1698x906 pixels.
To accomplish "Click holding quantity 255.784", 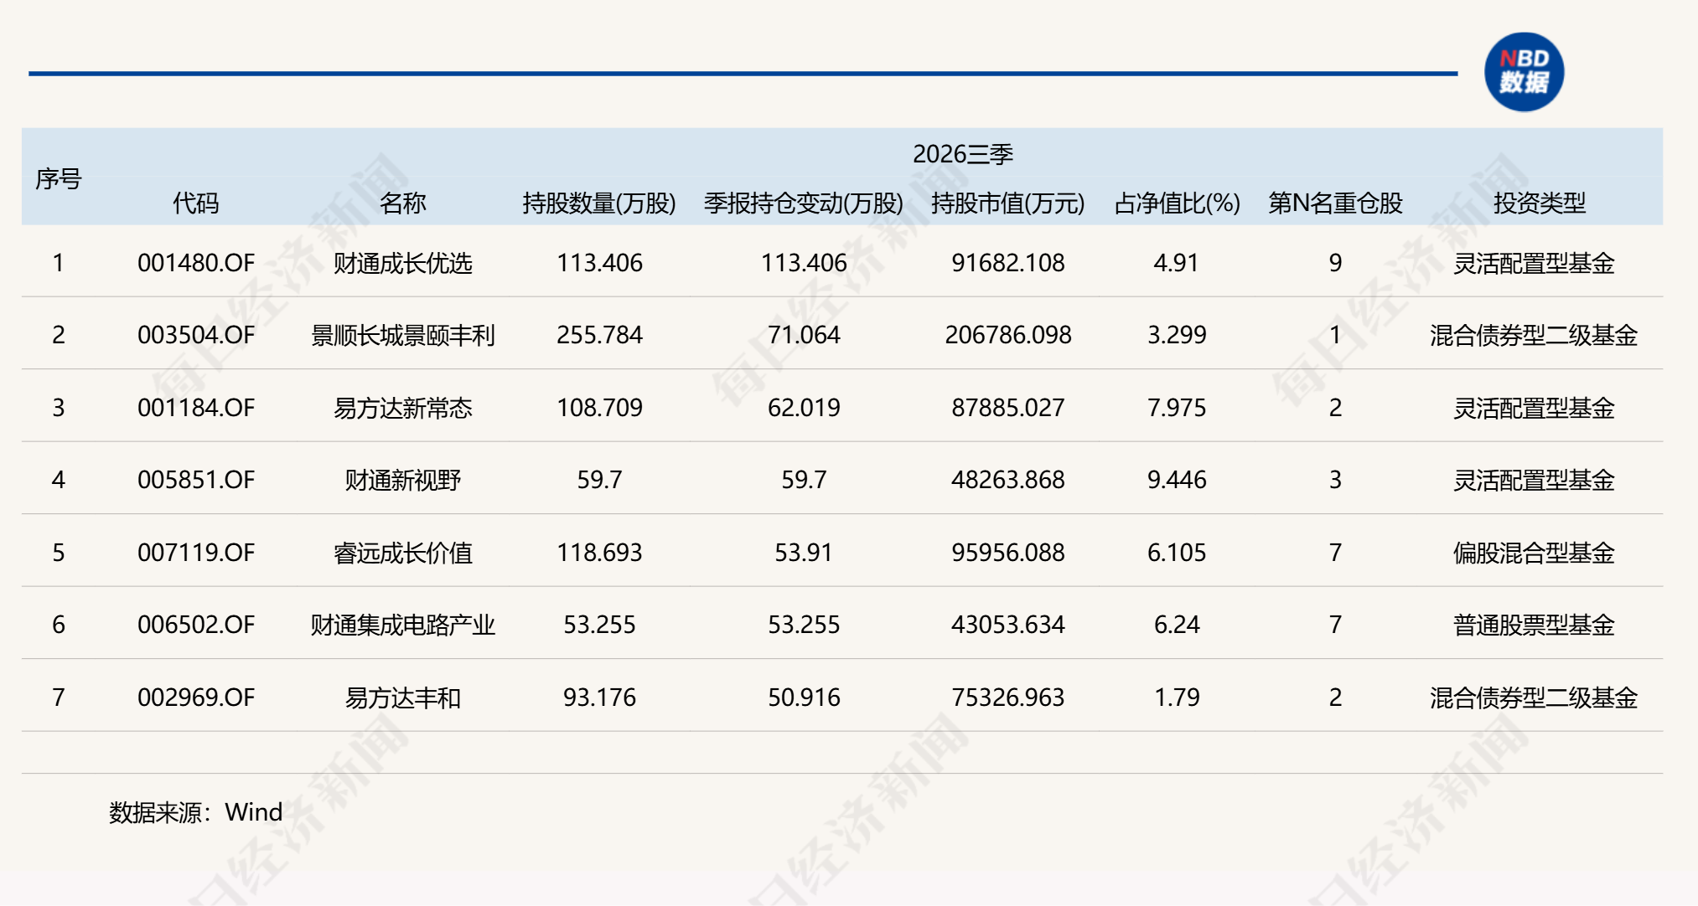I will point(599,335).
